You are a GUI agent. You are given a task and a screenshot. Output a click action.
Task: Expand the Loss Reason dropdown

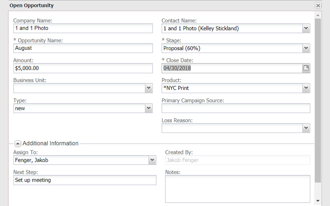[306, 128]
